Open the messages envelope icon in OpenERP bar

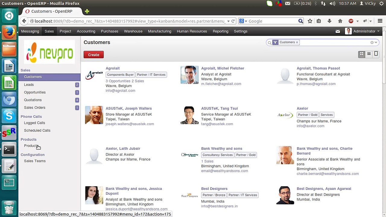(x=338, y=31)
